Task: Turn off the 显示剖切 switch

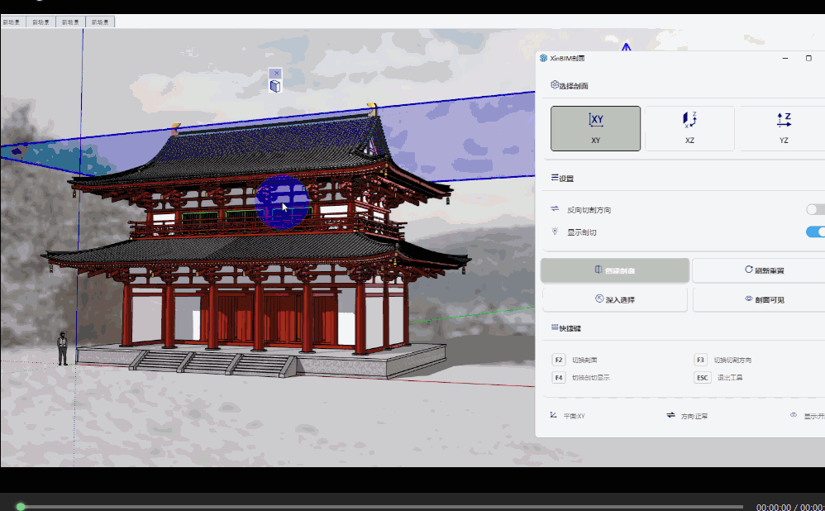Action: (814, 232)
